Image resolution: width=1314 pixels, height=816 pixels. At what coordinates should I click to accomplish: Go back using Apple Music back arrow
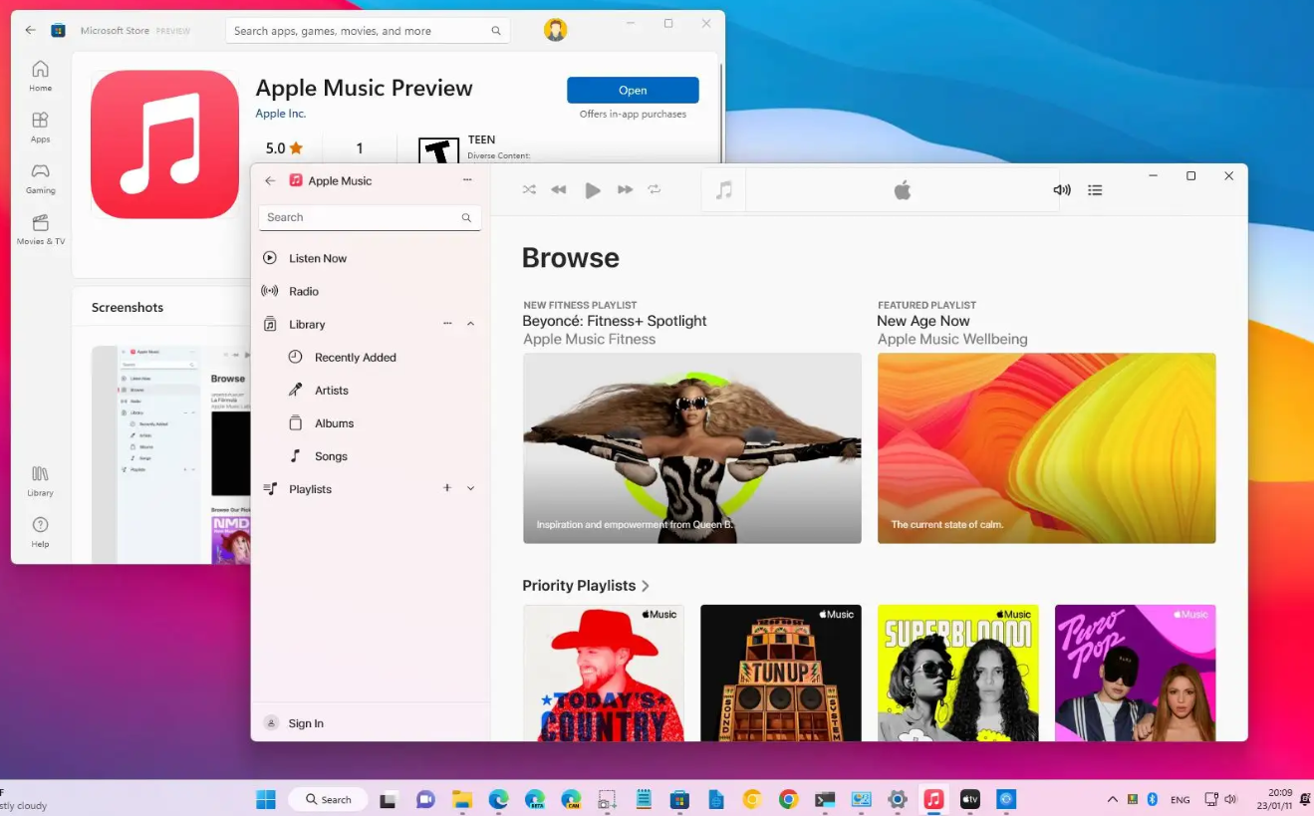coord(270,180)
